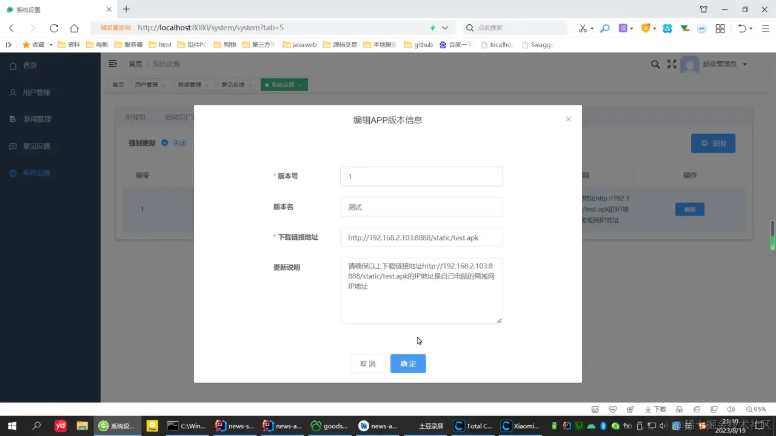
Task: Expand the 收藏 favorites dropdown arrow
Action: pyautogui.click(x=51, y=45)
